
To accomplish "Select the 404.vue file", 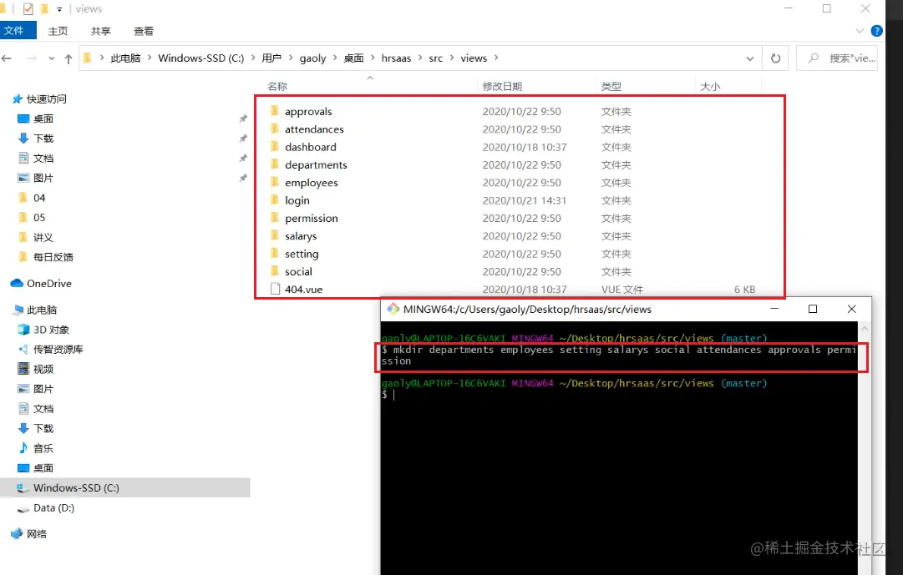I will pyautogui.click(x=303, y=290).
